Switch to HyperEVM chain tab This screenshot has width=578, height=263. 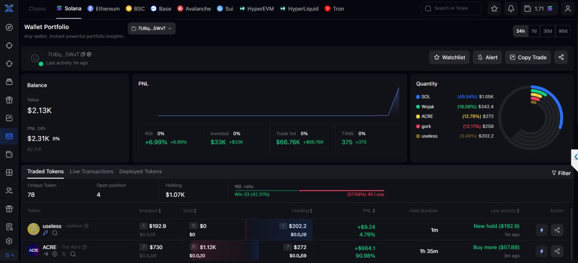[258, 9]
